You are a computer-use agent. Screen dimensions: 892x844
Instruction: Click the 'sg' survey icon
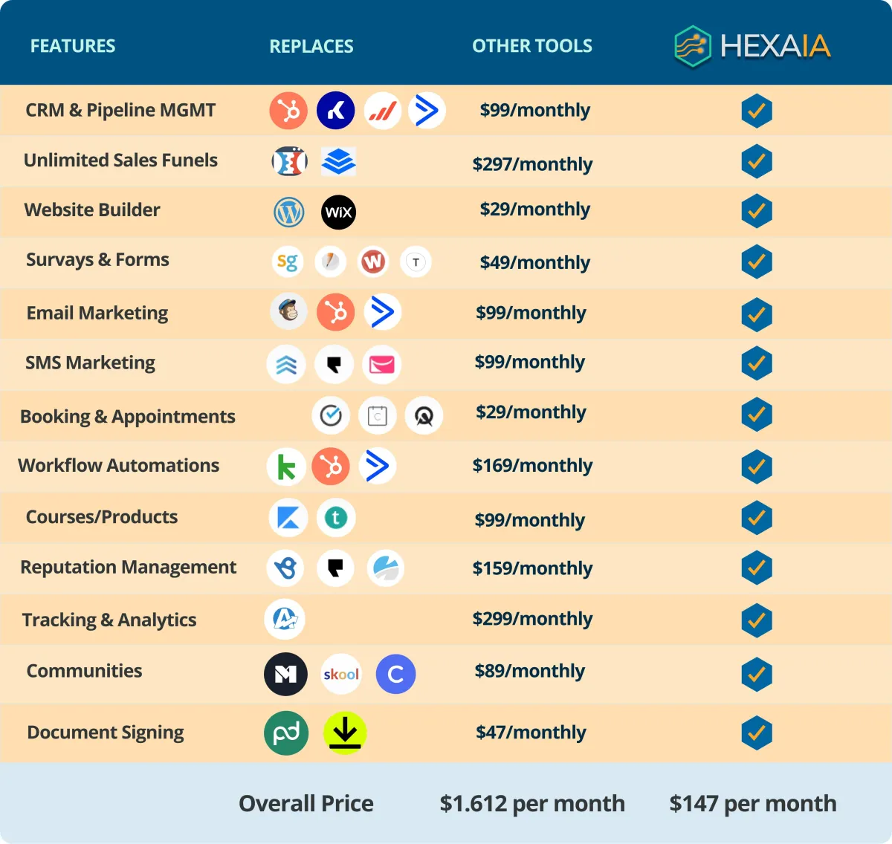pyautogui.click(x=288, y=262)
